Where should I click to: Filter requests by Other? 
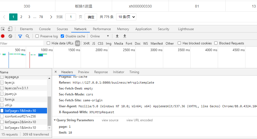[x=169, y=44]
